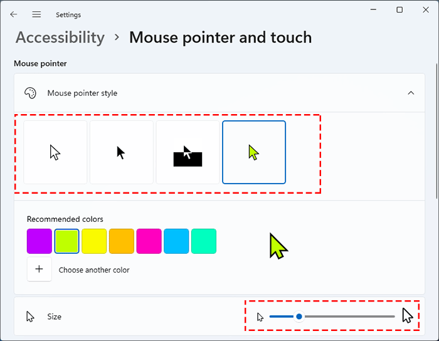Click the Size label text
The height and width of the screenshot is (341, 439).
click(x=55, y=317)
